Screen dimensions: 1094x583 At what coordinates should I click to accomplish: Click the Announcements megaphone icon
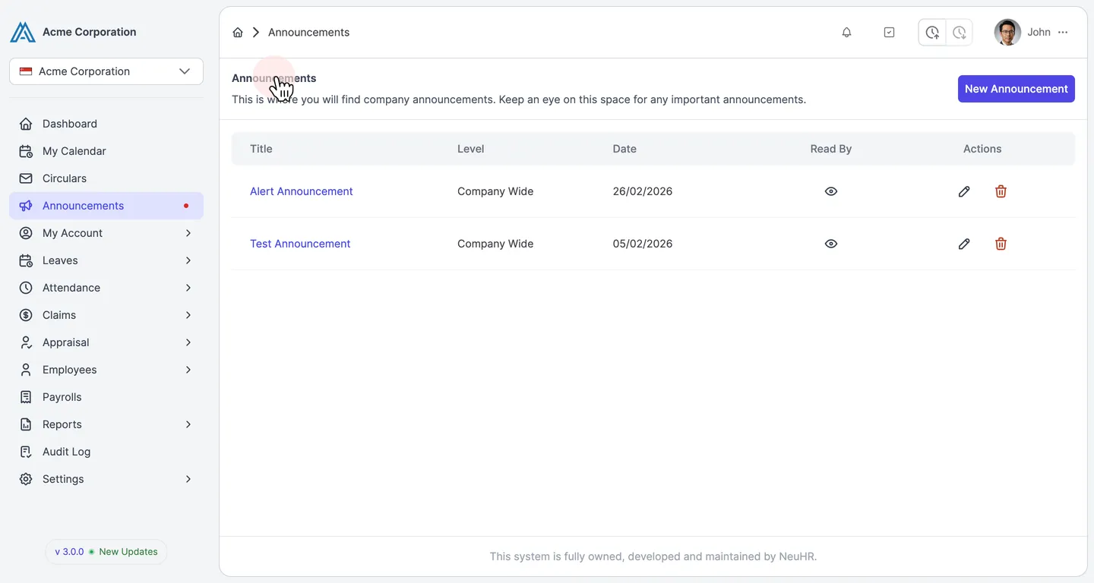point(26,206)
